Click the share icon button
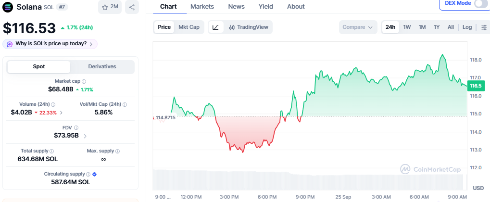Screen dimensions: 490x202 pos(132,7)
